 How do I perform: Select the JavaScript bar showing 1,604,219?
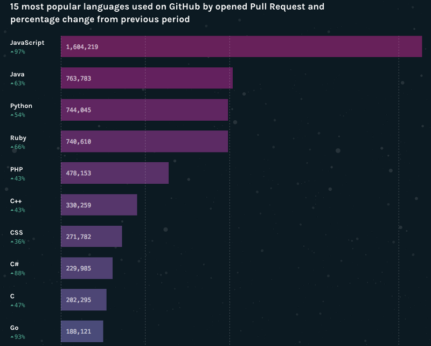tap(241, 46)
